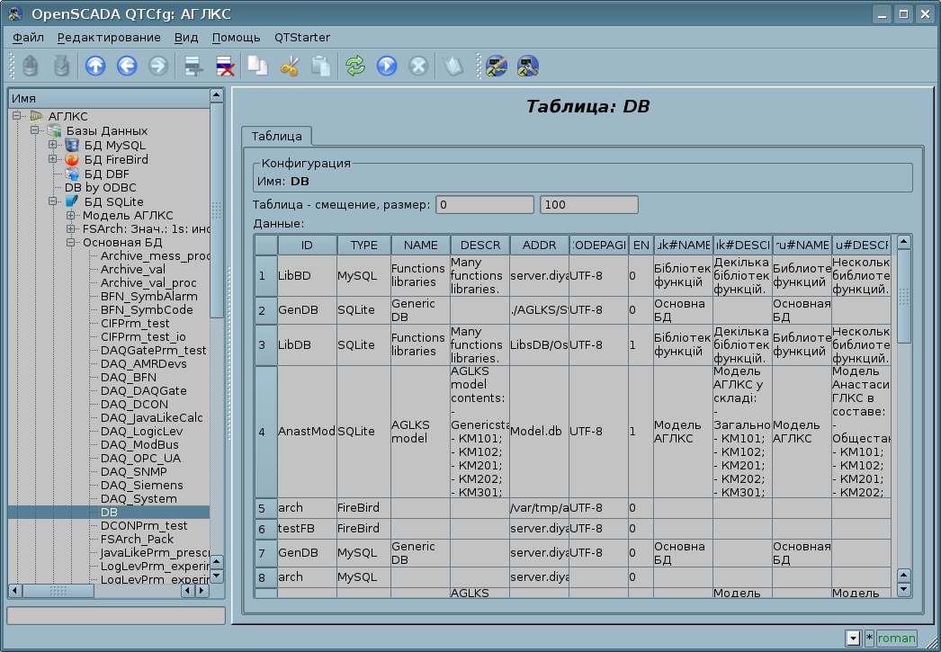The height and width of the screenshot is (652, 941).
Task: Click the БД SQLite feather icon
Action: 72,201
